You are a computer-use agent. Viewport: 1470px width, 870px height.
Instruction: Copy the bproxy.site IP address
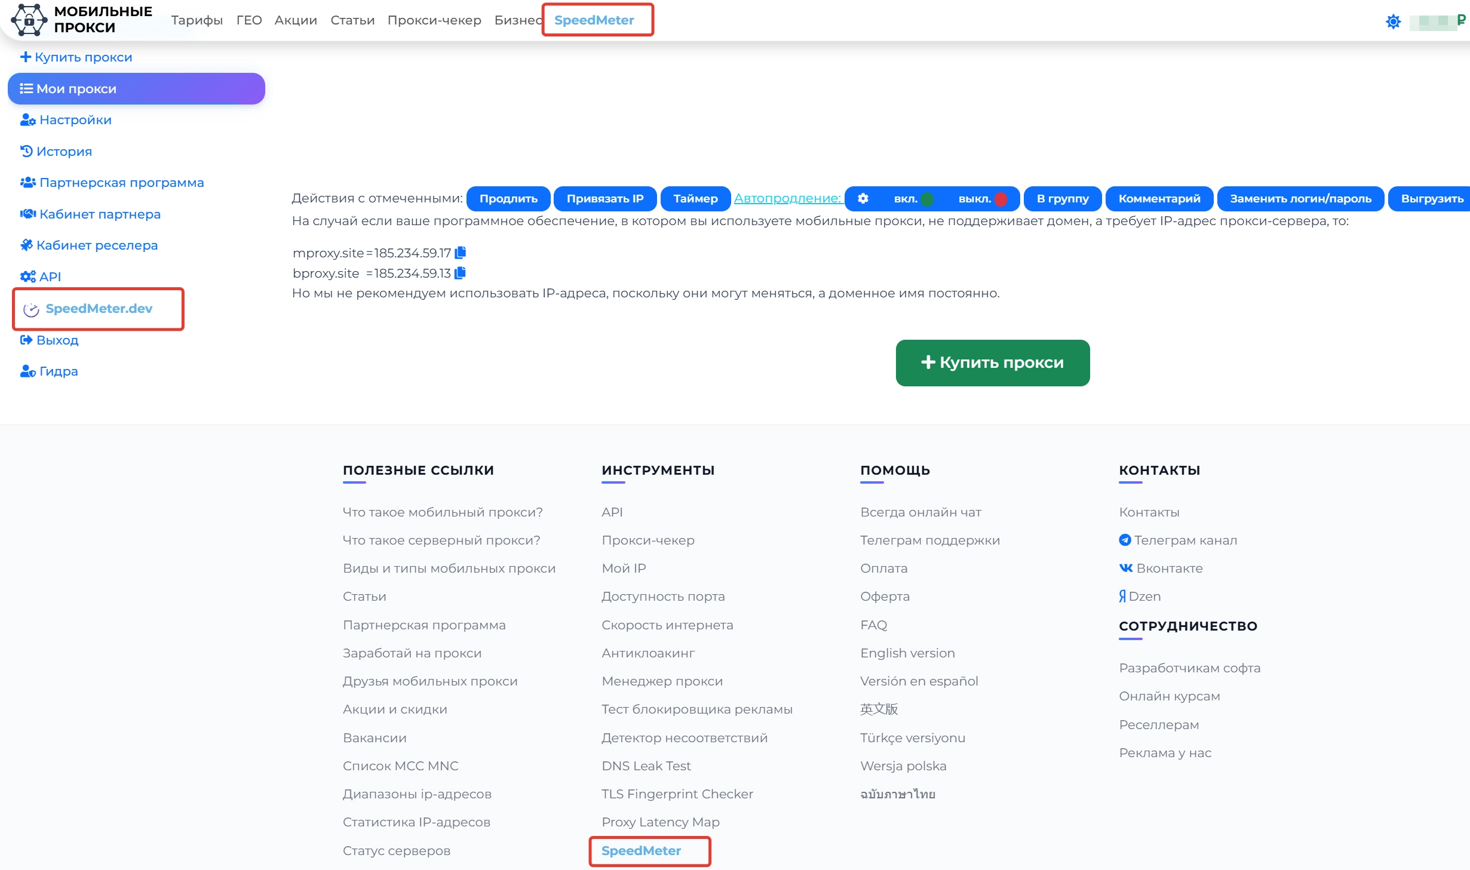[460, 273]
